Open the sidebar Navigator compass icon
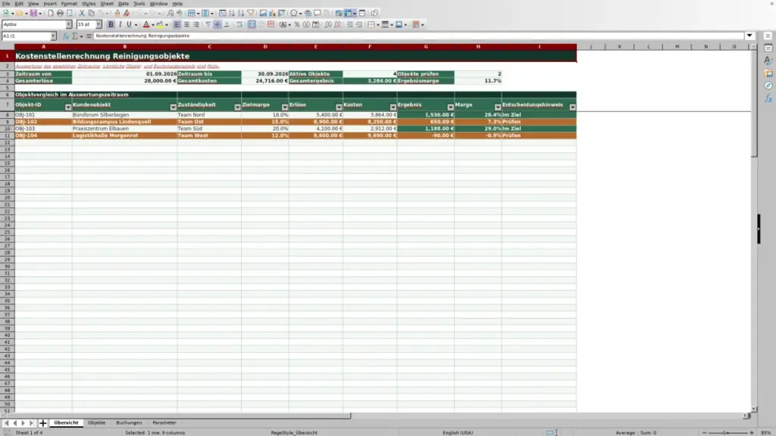Viewport: 776px width, 436px height. tap(768, 86)
